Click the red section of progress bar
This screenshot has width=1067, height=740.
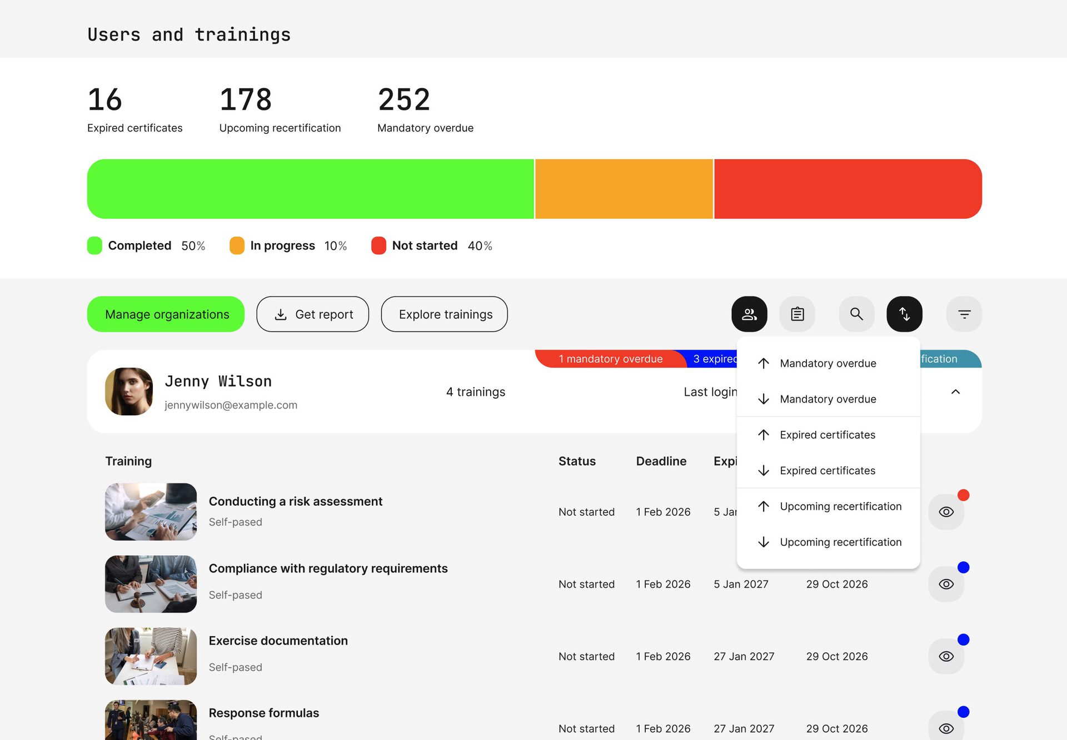point(847,189)
